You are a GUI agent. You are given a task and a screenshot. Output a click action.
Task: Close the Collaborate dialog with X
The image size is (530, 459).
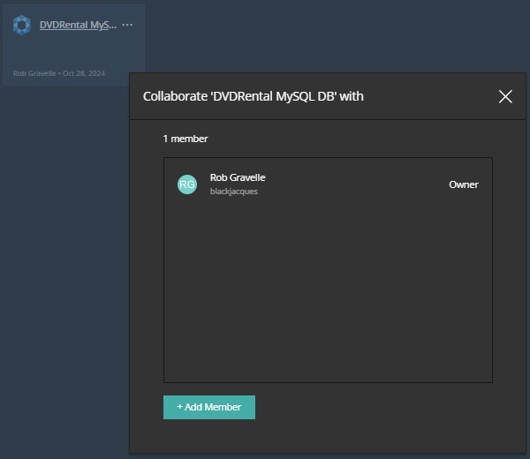pyautogui.click(x=505, y=96)
